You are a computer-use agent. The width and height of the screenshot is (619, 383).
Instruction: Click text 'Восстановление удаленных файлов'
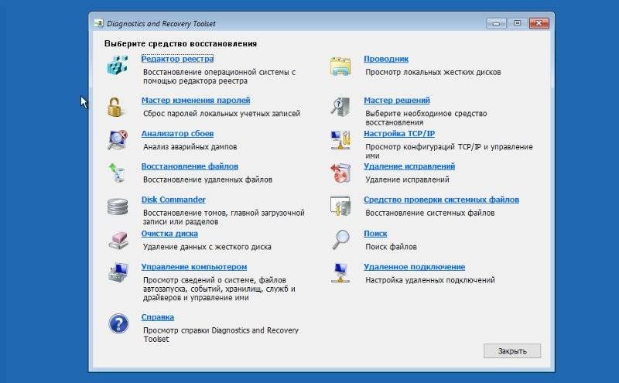(207, 180)
